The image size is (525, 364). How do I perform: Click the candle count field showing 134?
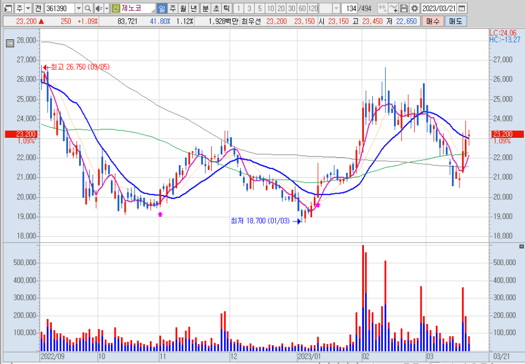click(352, 9)
